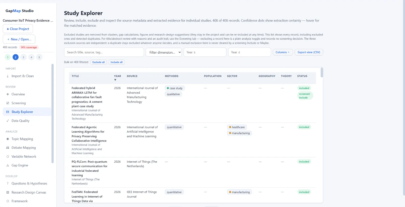The width and height of the screenshot is (405, 207).
Task: Click the Screening checkbox icon
Action: pos(8,103)
